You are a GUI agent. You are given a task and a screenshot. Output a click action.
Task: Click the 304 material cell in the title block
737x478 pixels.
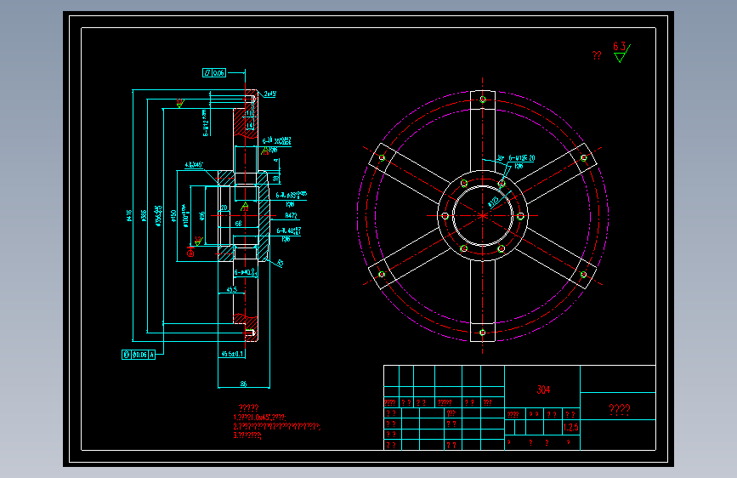pos(543,390)
